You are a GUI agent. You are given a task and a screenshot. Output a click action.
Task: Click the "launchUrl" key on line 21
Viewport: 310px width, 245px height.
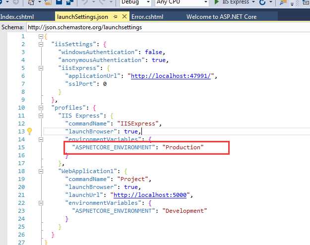tap(84, 195)
